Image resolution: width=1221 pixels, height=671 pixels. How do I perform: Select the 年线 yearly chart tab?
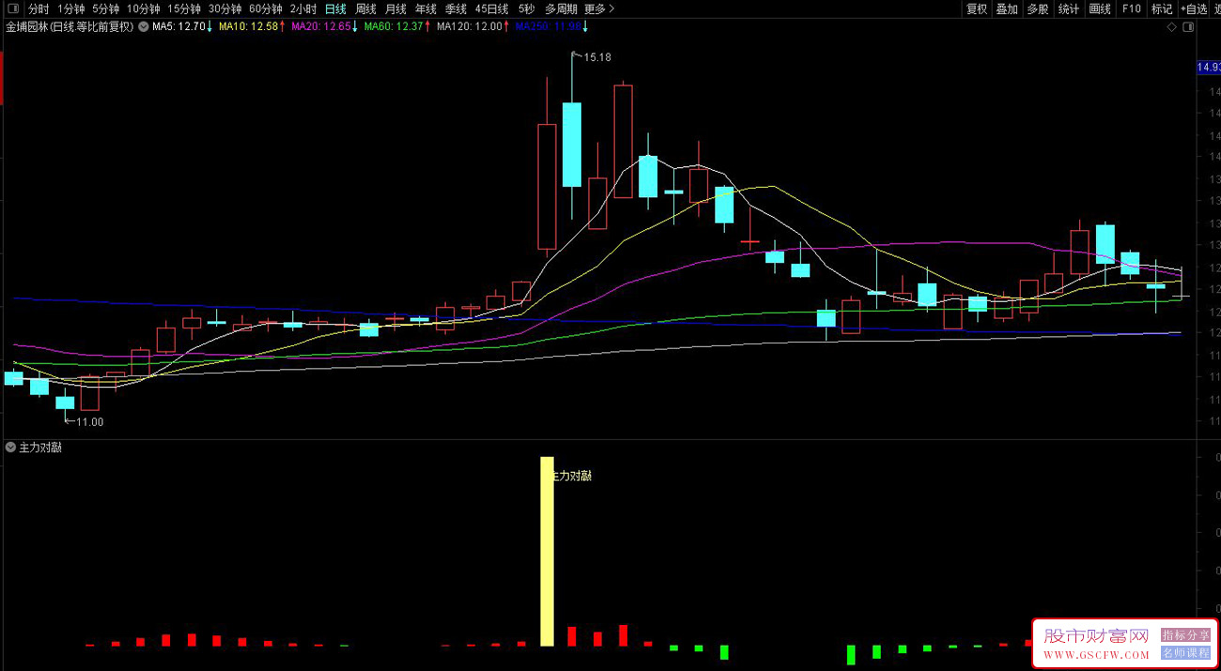coord(425,8)
